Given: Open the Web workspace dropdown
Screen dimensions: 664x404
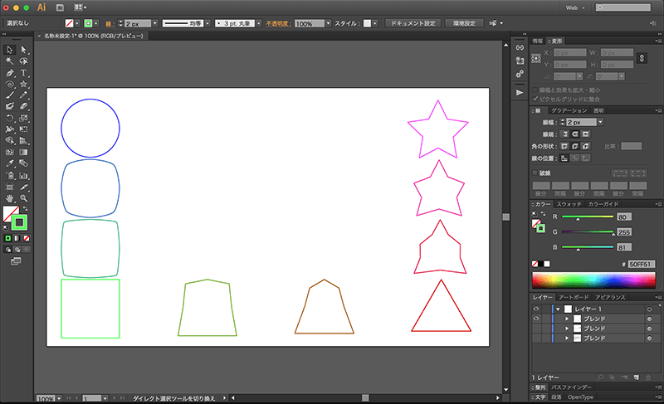Looking at the screenshot, I should coord(575,7).
